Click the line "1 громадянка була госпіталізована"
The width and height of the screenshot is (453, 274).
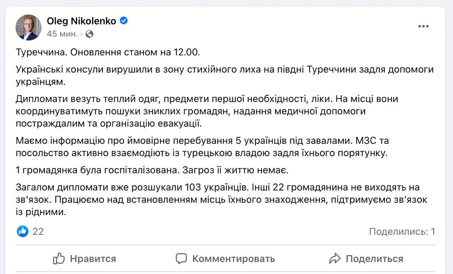coord(152,170)
